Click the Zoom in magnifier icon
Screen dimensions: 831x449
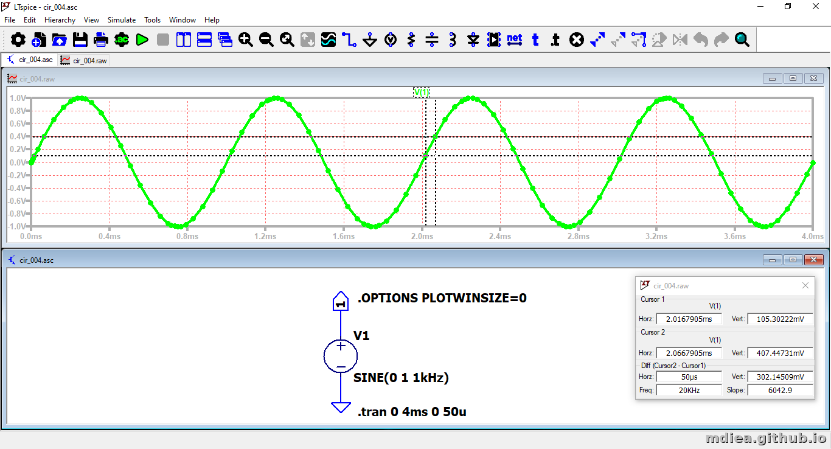246,40
